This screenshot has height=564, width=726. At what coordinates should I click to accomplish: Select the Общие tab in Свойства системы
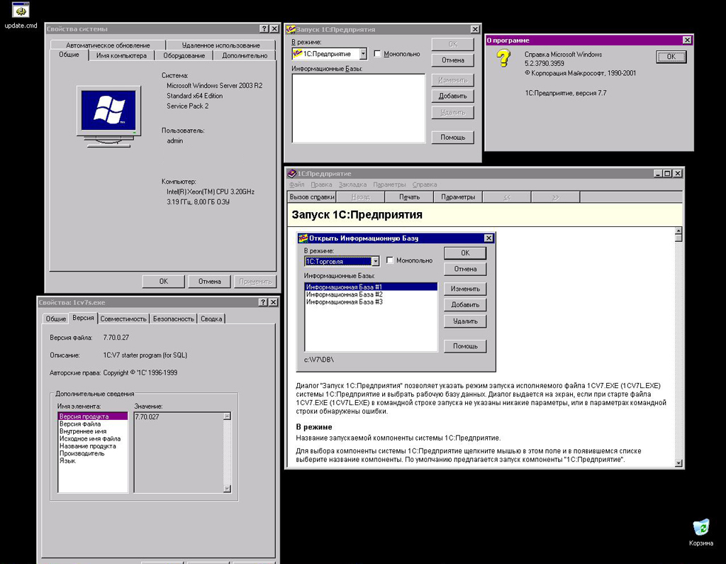click(x=69, y=55)
